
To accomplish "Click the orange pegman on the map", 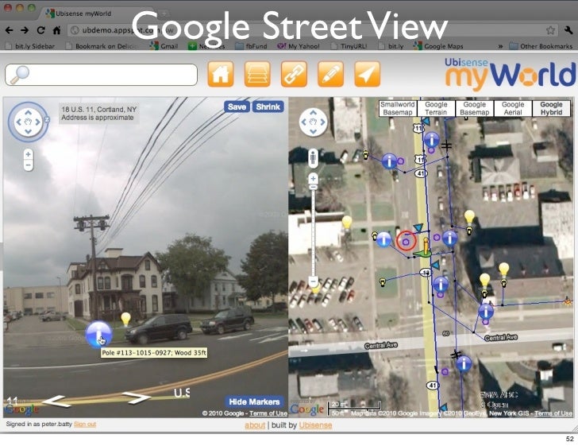I will click(x=425, y=247).
